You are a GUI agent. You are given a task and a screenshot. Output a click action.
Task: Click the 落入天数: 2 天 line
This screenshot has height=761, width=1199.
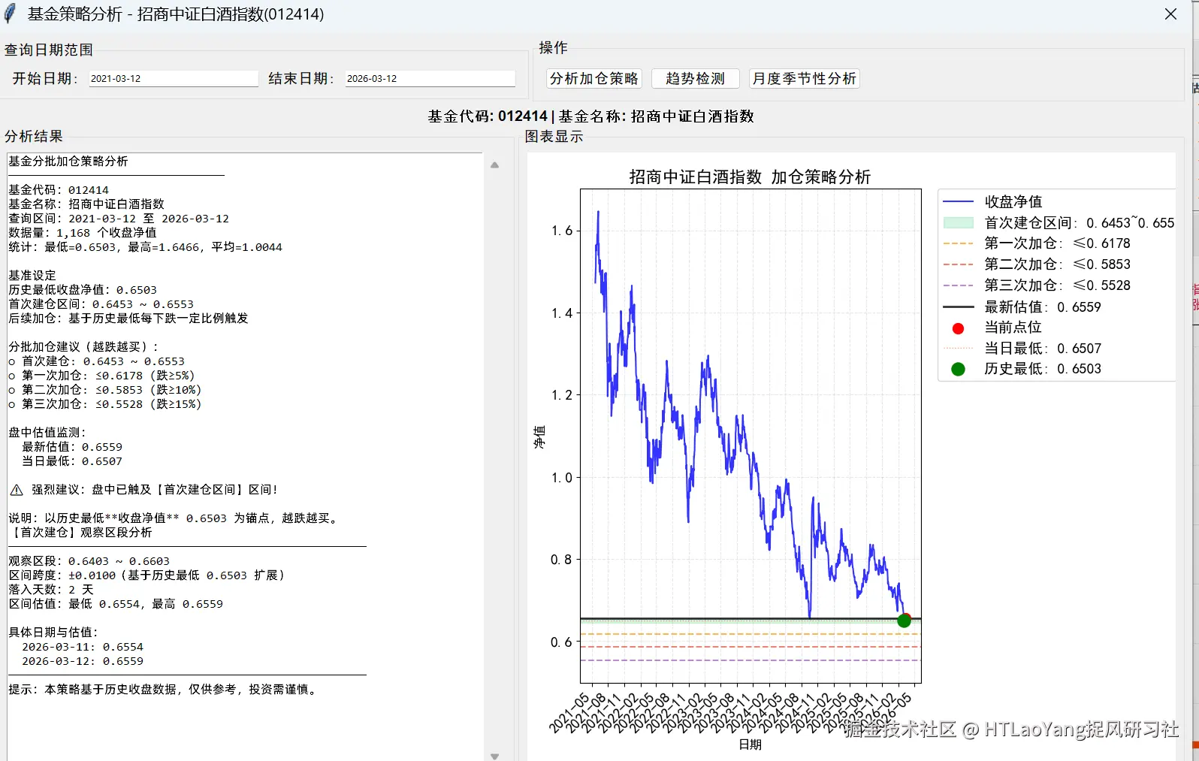point(51,590)
